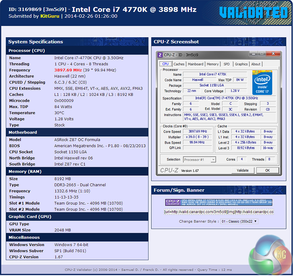Click the CPU-Z Validator banner image
293x276 pixels.
(x=219, y=202)
